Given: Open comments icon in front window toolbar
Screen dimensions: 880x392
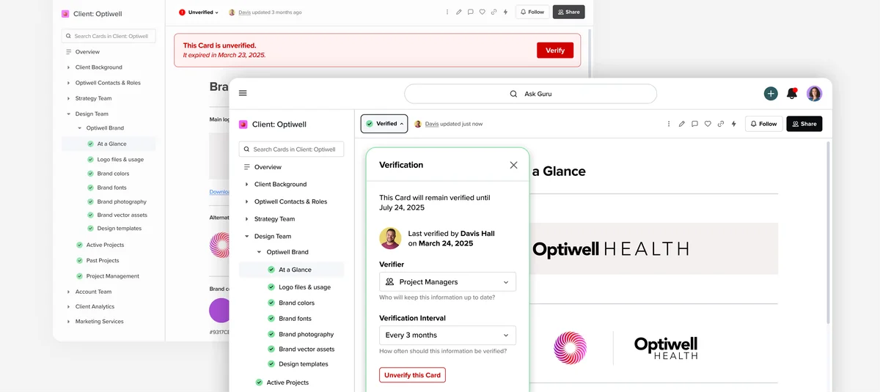Looking at the screenshot, I should click(694, 124).
